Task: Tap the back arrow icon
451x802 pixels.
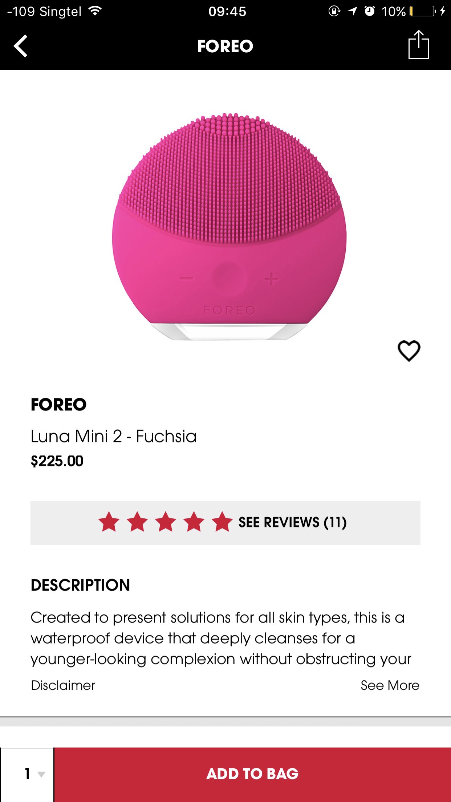Action: pos(21,46)
